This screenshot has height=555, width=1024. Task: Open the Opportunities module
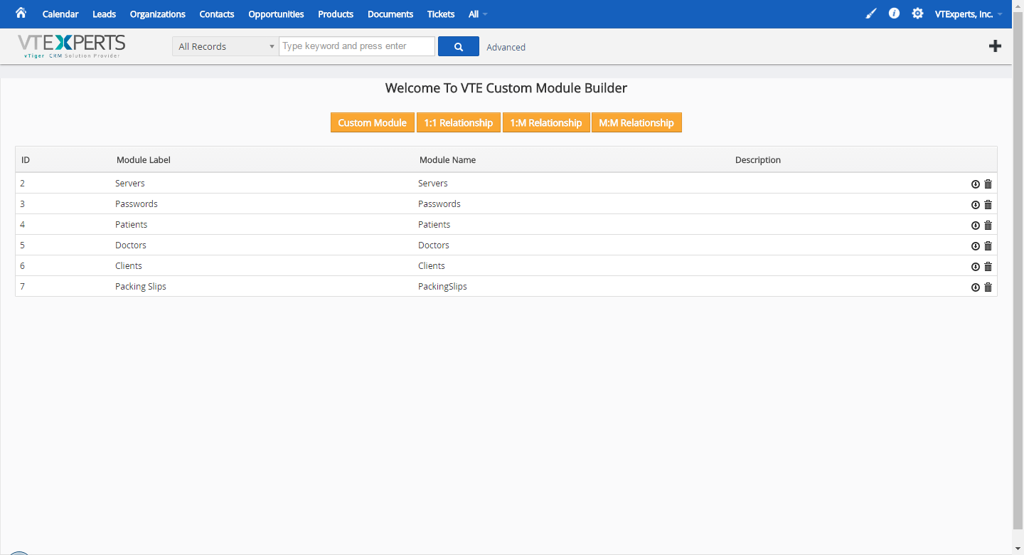coord(276,14)
